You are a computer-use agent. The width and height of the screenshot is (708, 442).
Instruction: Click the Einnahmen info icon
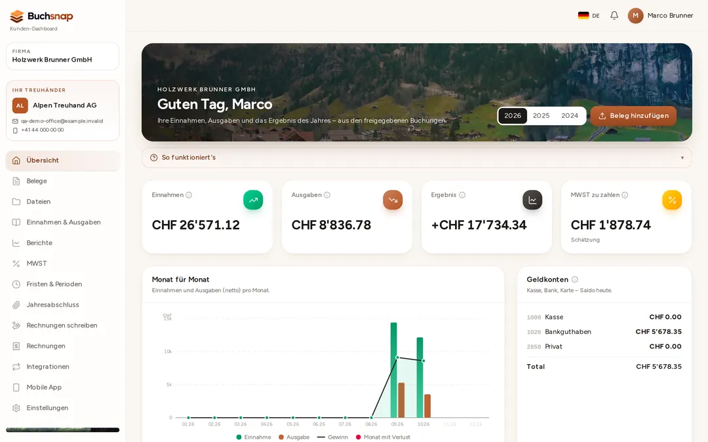tap(189, 195)
